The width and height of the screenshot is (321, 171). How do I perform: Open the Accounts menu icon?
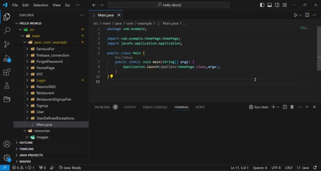[x=7, y=144]
